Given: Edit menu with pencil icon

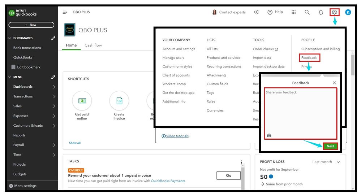Looking at the screenshot, I should tap(53, 77).
